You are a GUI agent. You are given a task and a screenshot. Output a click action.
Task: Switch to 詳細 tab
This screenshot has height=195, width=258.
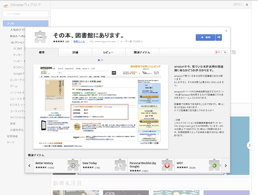pyautogui.click(x=75, y=52)
